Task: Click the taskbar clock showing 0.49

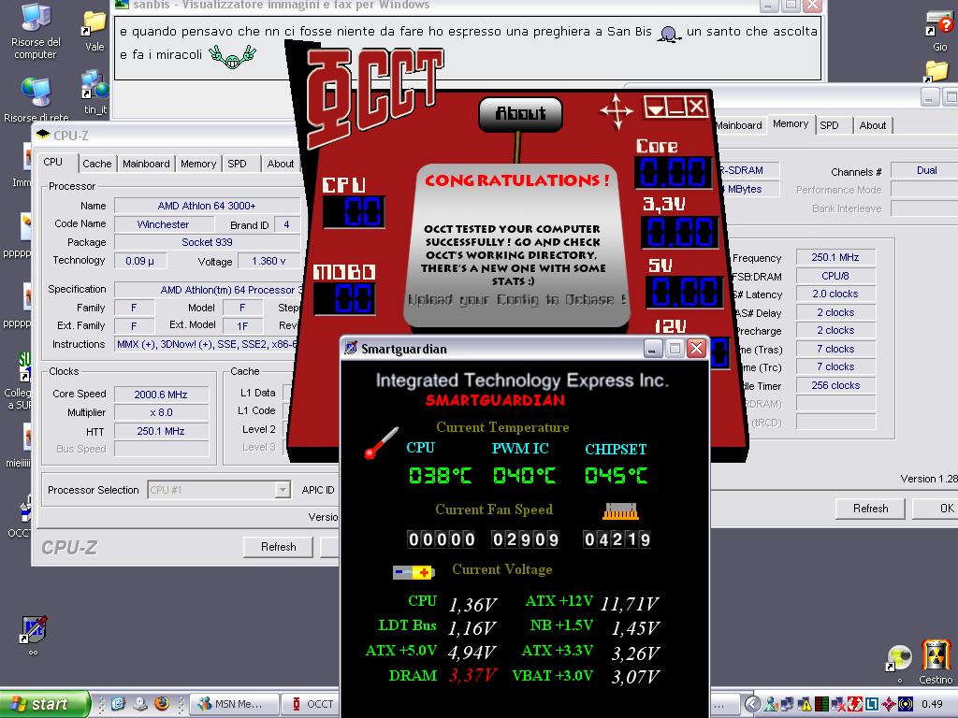Action: [933, 704]
